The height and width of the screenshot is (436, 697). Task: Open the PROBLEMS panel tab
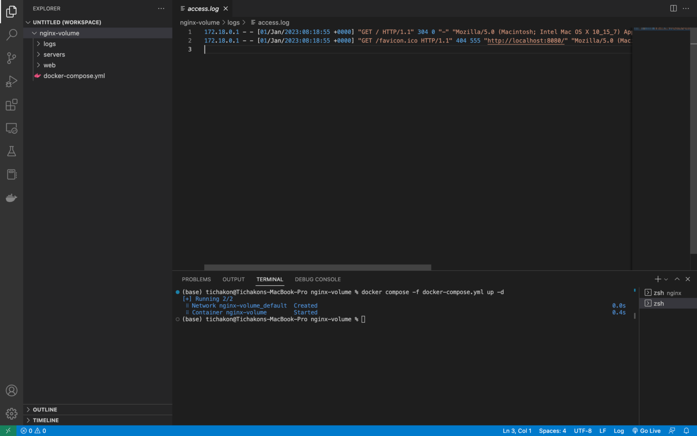click(196, 279)
